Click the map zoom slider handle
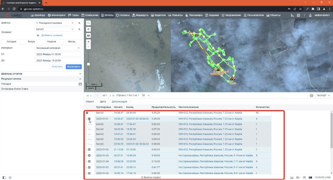The height and width of the screenshot is (180, 333). (88, 64)
